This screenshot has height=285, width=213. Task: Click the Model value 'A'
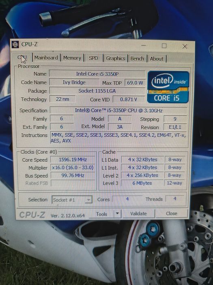point(120,119)
